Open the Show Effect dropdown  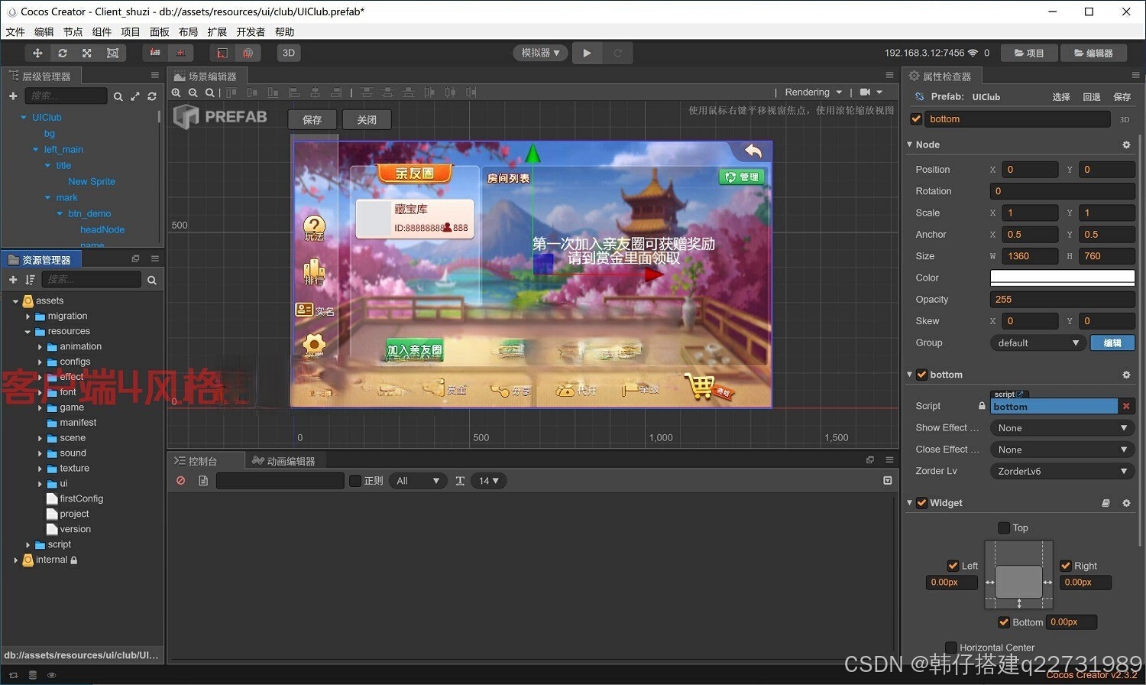[1062, 428]
